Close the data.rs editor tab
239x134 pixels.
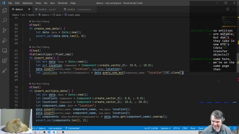pyautogui.click(x=29, y=9)
